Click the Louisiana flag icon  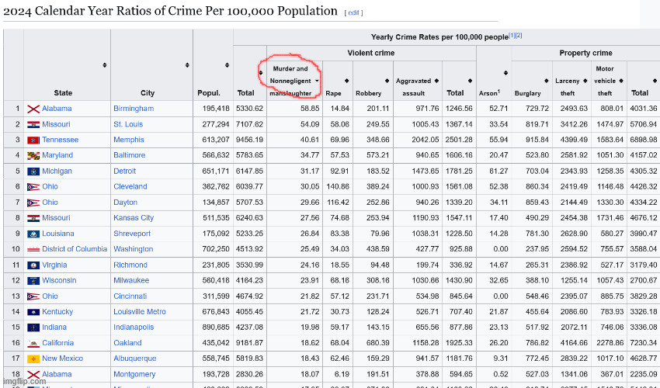(33, 234)
